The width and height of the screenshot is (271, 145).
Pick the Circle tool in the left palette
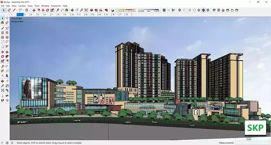pos(2,37)
